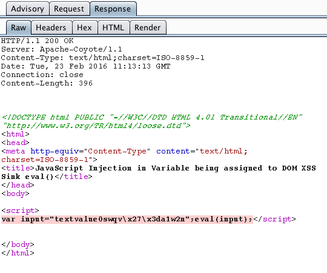
Task: Click the JavaScript Injection title text
Action: click(159, 172)
